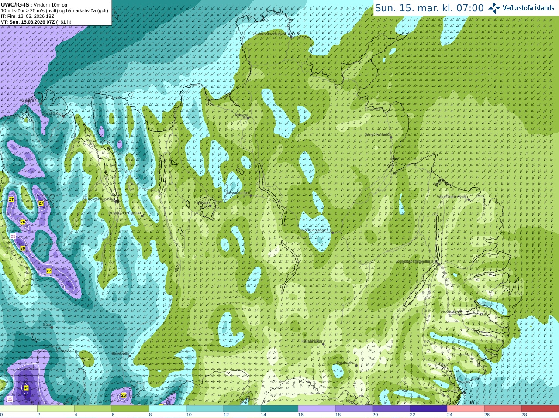Click the Eyjabakkar station label
Screen dimensions: 559x418
346,363
